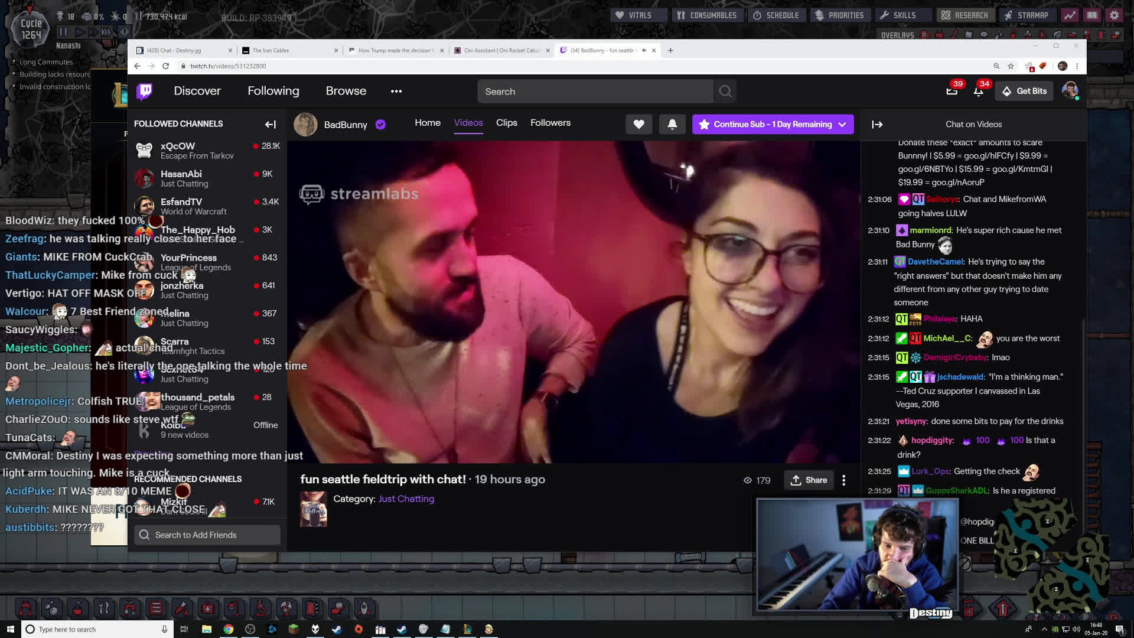
Task: Open the Automation build category
Action: pyautogui.click(x=312, y=608)
